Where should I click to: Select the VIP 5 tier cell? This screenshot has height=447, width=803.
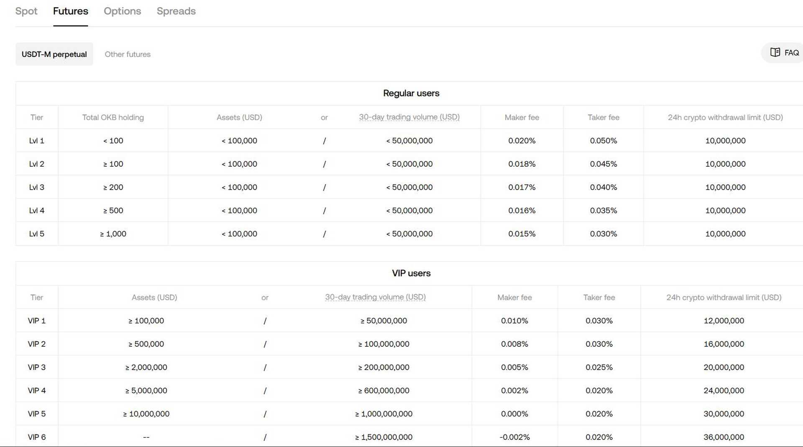[37, 414]
